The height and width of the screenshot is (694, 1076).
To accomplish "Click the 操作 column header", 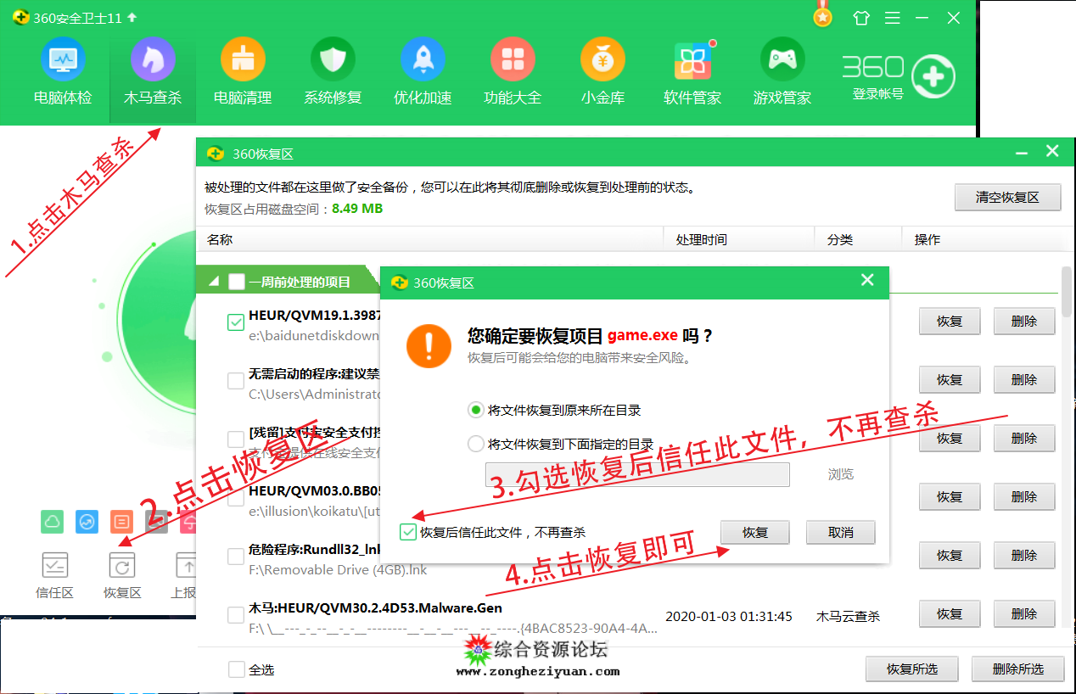I will coord(927,239).
